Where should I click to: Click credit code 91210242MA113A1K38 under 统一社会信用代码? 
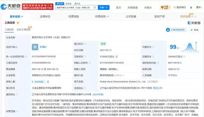(44, 56)
